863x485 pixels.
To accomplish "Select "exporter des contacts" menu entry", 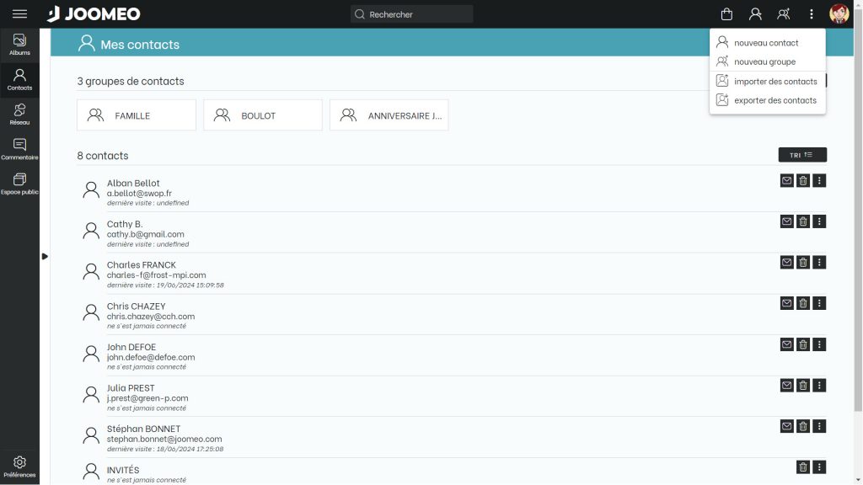I will click(x=775, y=100).
